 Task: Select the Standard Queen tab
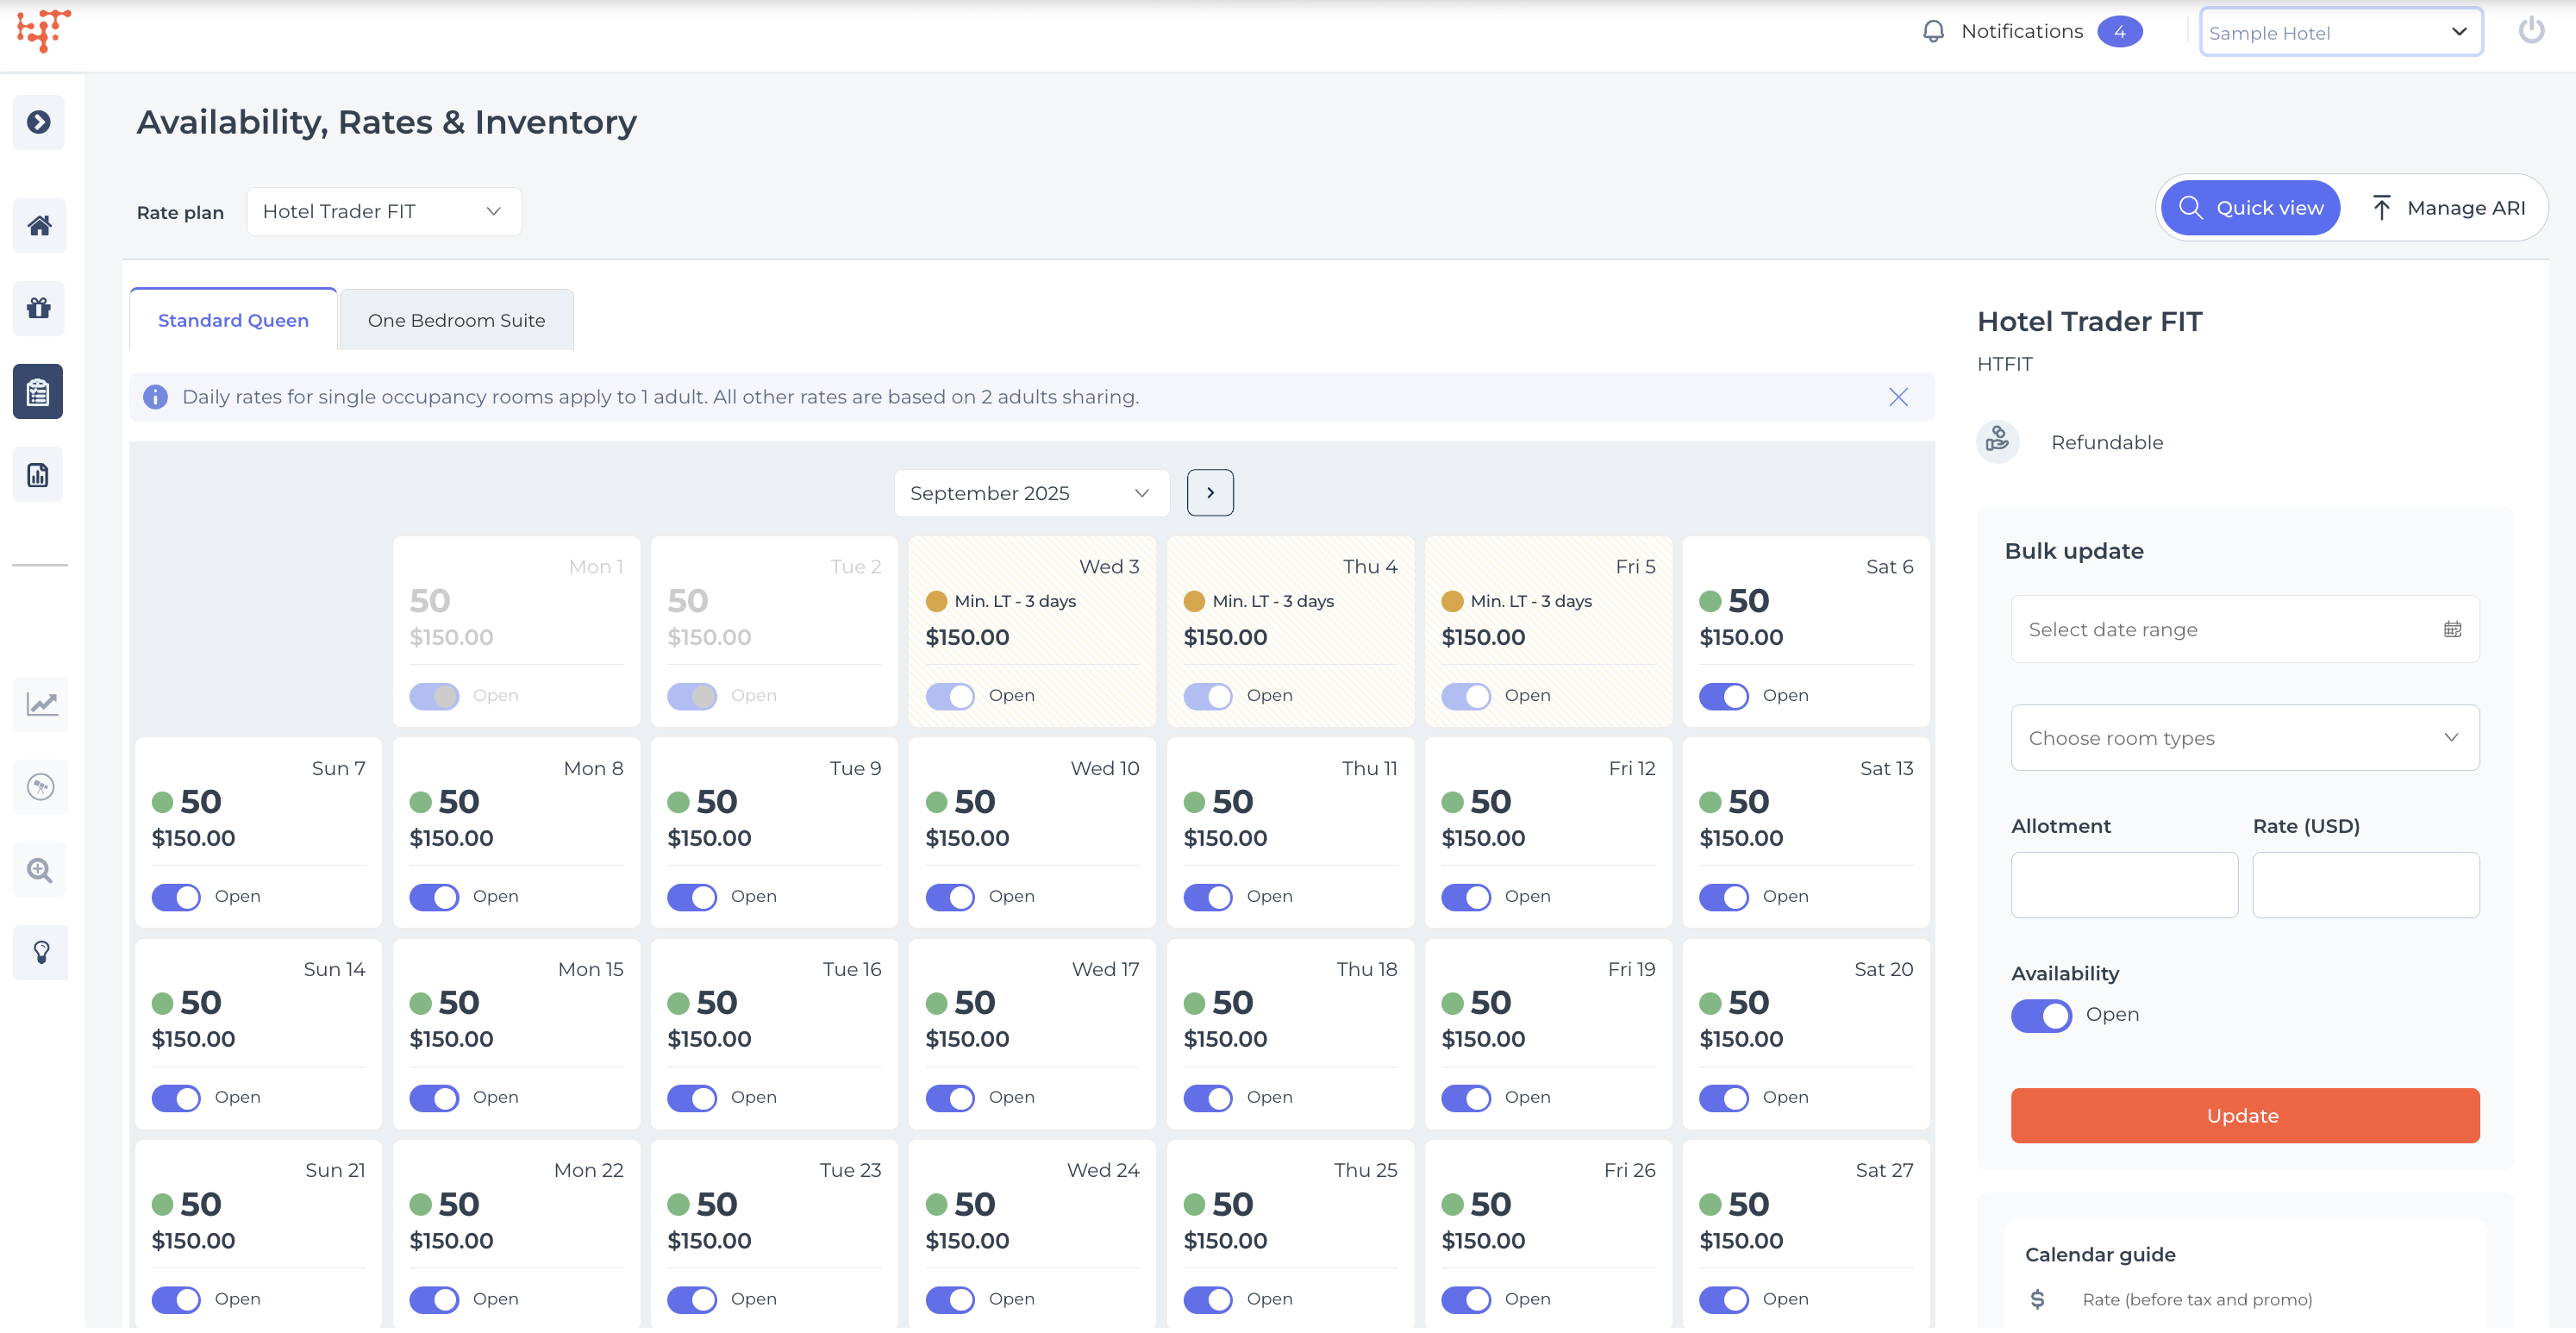233,320
